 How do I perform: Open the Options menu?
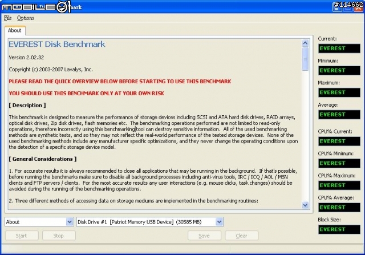point(25,18)
